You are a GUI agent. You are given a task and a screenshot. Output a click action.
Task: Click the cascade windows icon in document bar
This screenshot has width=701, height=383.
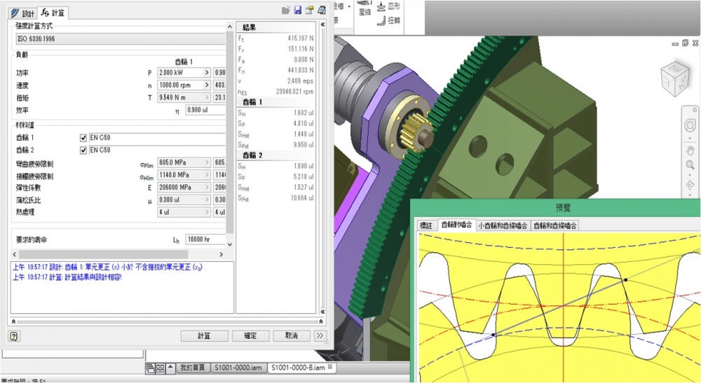point(150,368)
